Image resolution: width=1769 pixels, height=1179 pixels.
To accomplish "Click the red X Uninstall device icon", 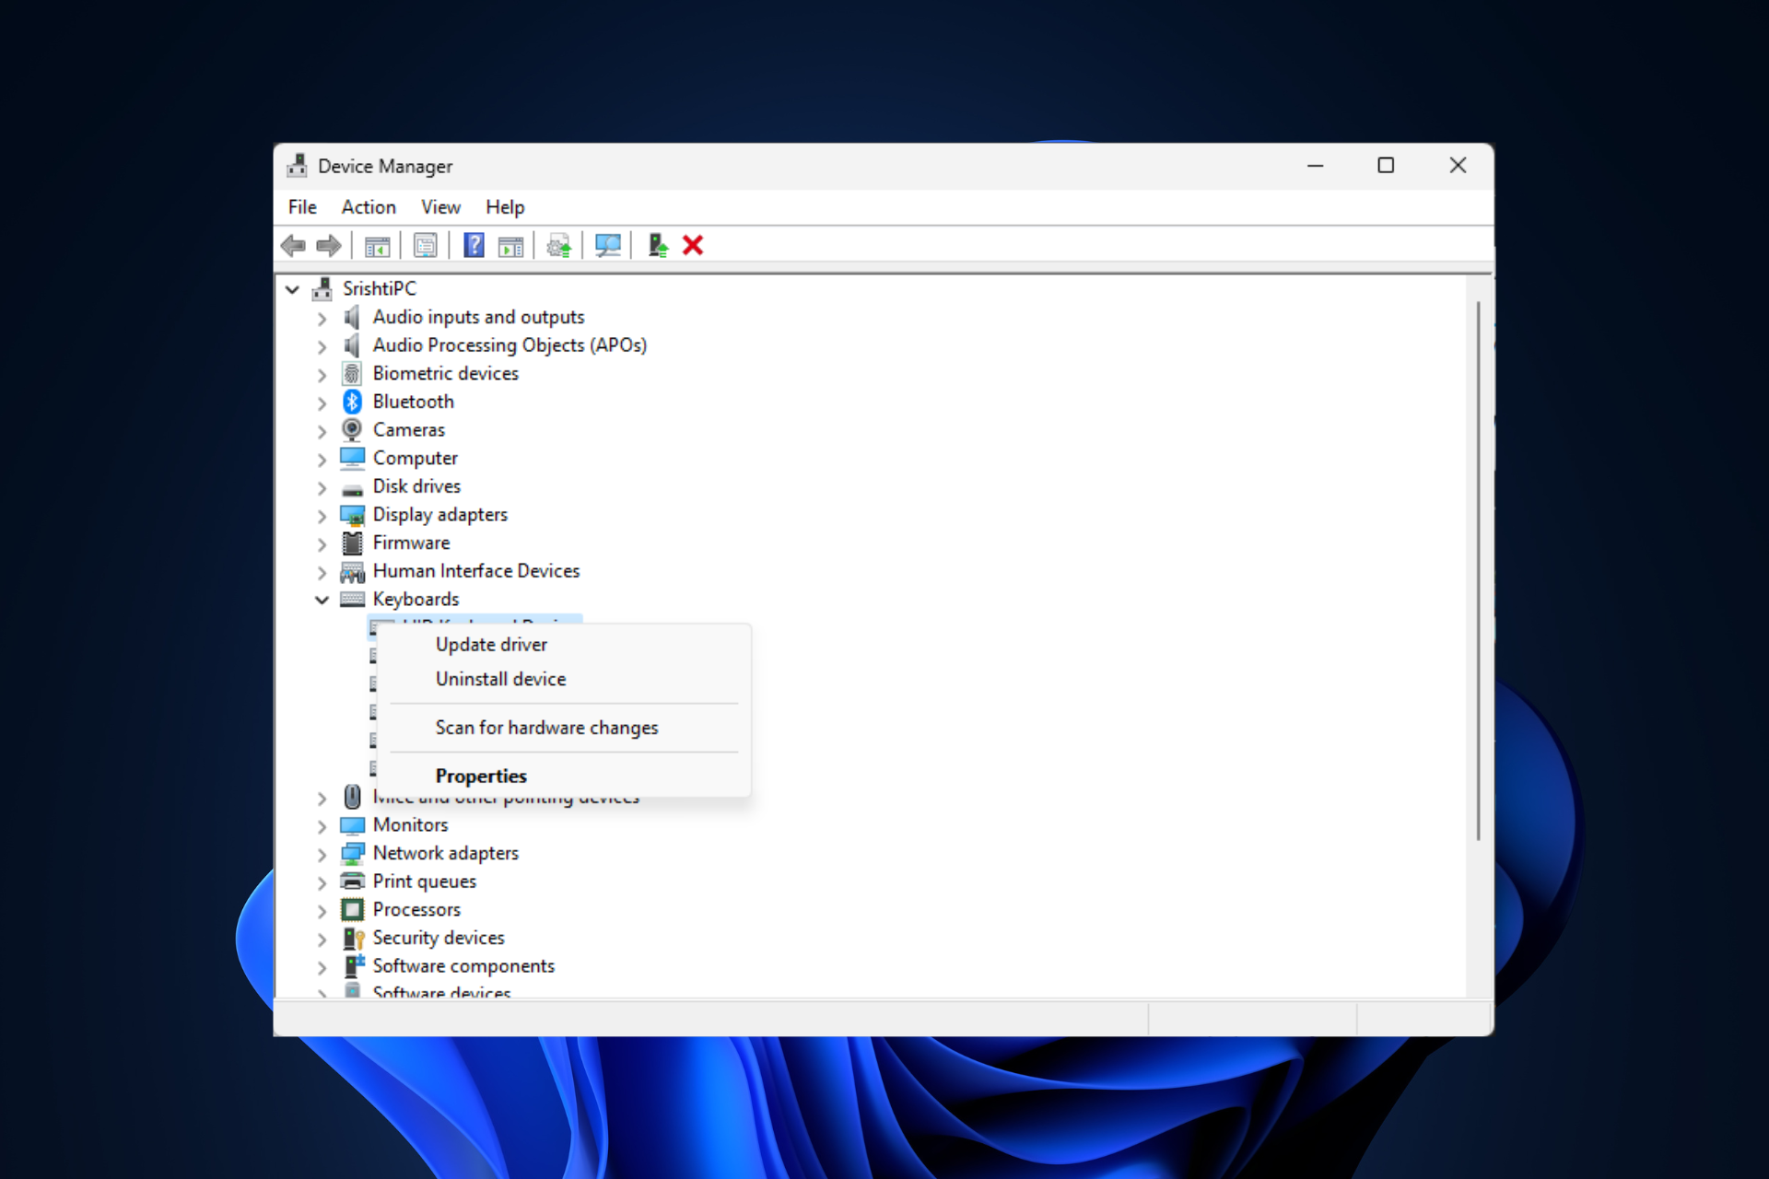I will click(693, 246).
